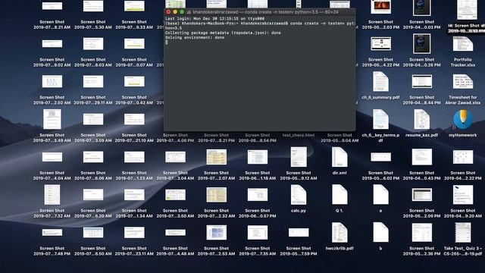This screenshot has height=273, width=485.
Task: Select Screen Shot 2019-05...7.59 PM
Action: (x=299, y=233)
